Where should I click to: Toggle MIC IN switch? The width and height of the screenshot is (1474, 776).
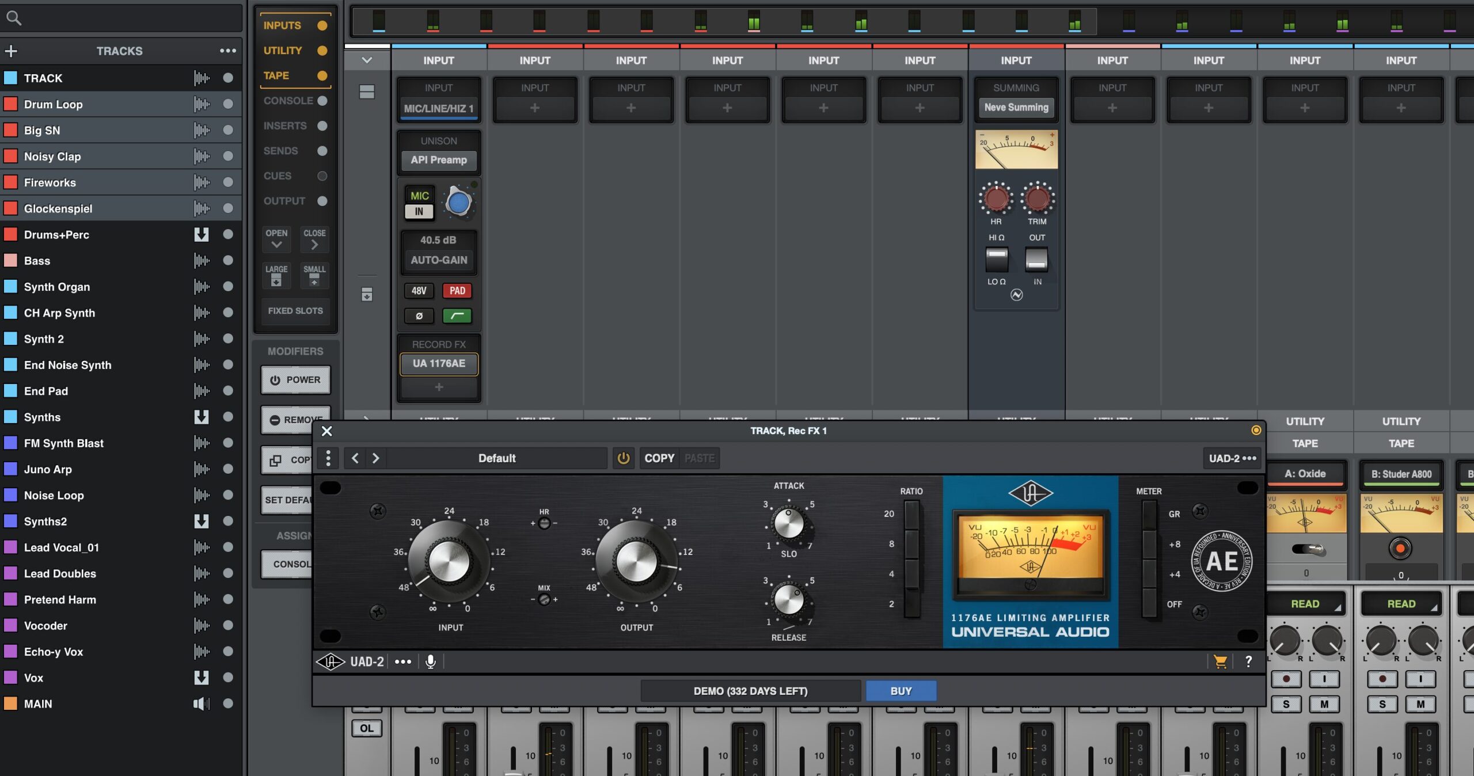[419, 203]
